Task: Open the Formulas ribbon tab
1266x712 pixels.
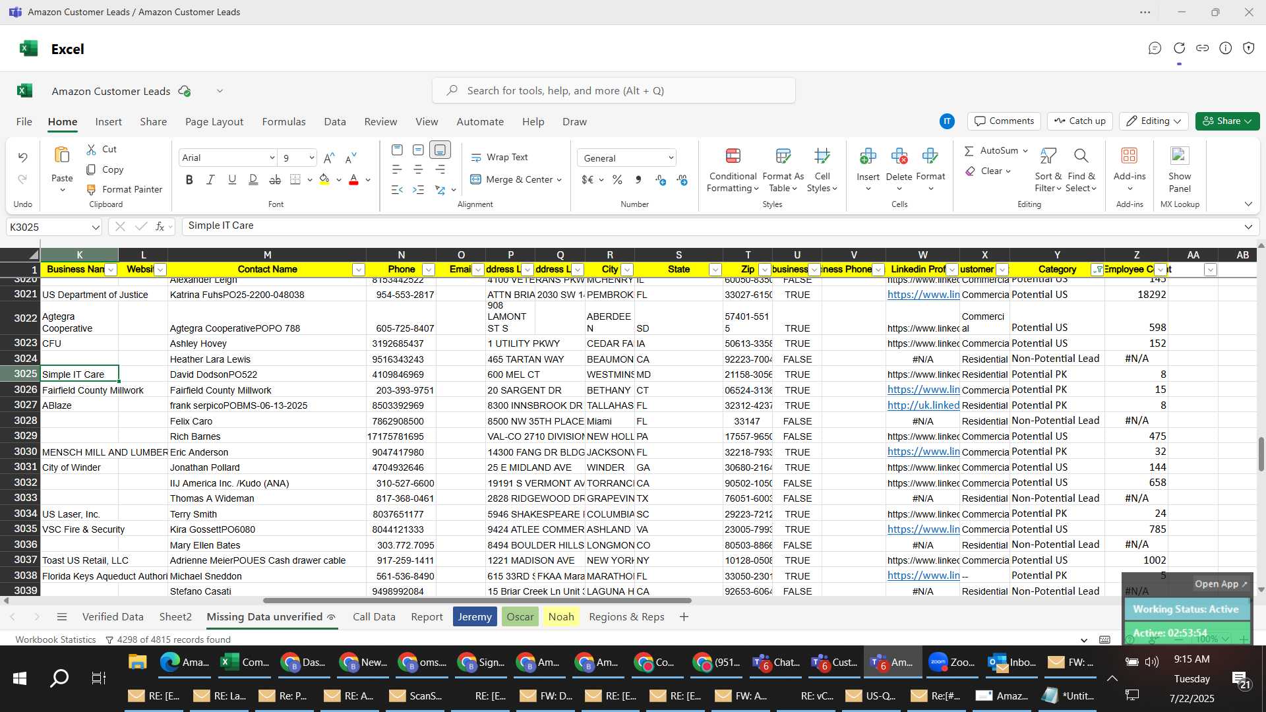Action: coord(284,121)
